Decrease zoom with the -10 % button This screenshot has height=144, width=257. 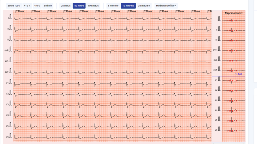(37, 6)
